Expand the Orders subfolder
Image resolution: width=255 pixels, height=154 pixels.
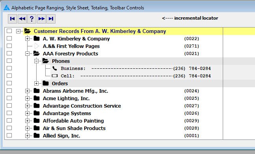coord(37,83)
